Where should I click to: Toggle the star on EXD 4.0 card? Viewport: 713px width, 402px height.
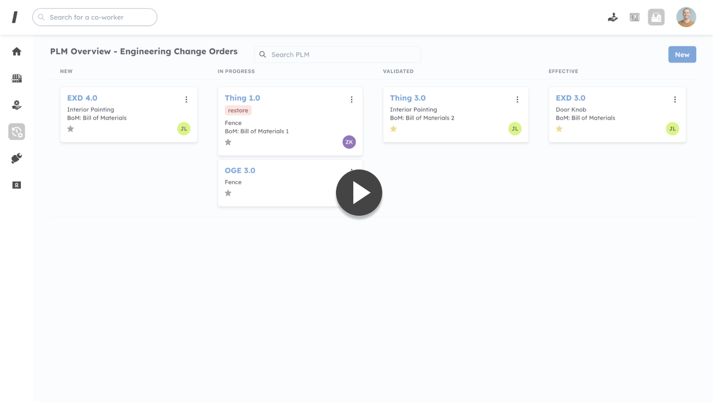(x=71, y=129)
